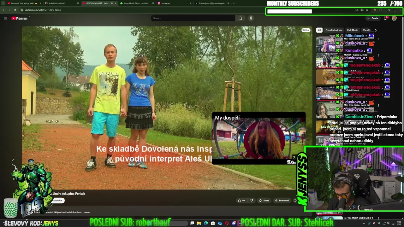Open the taskbar clock showing 9:32
This screenshot has height=227, width=404.
pyautogui.click(x=396, y=223)
